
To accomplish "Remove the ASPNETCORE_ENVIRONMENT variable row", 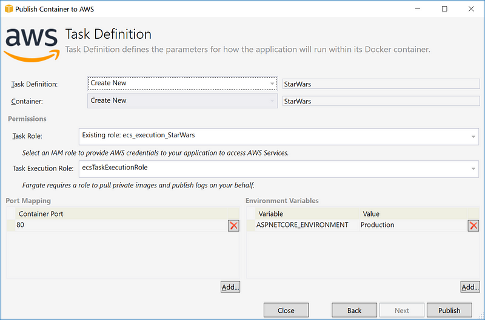I will [x=473, y=226].
